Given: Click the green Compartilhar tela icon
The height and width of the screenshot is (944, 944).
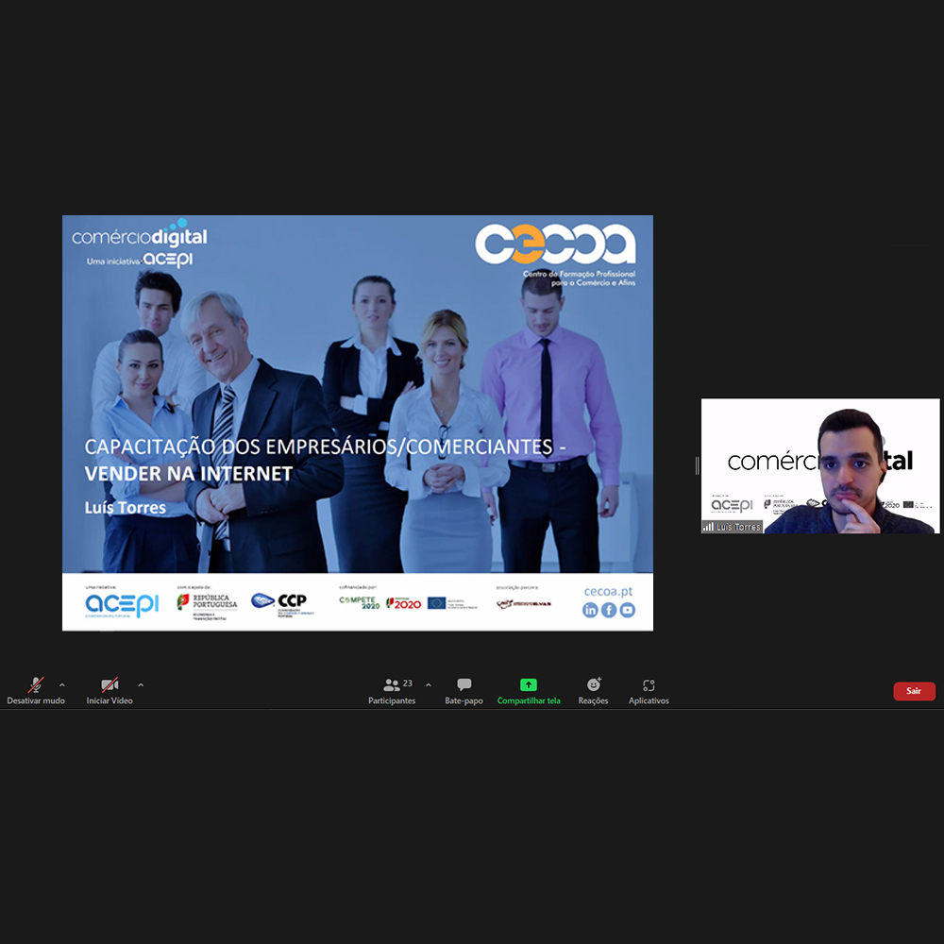Looking at the screenshot, I should pyautogui.click(x=529, y=685).
